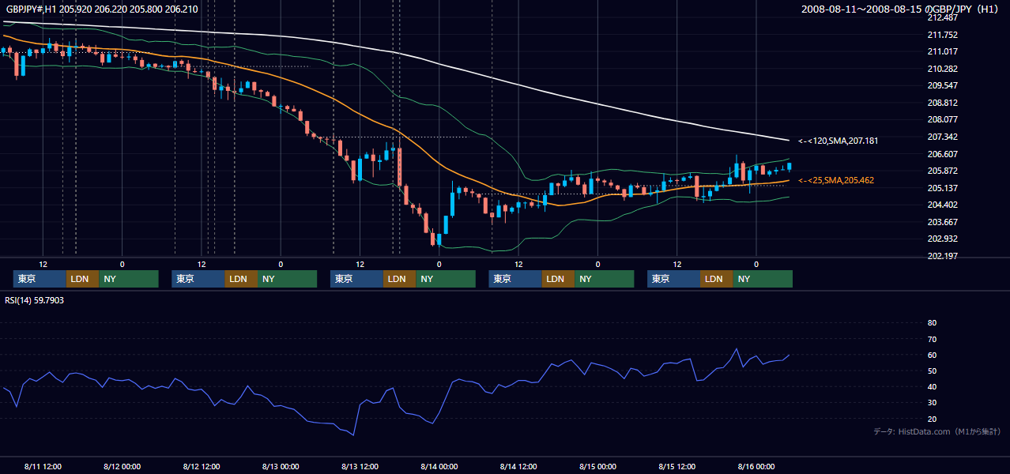This screenshot has height=474, width=1010.
Task: Click the 25 SMA value label 205.462
Action: (836, 181)
